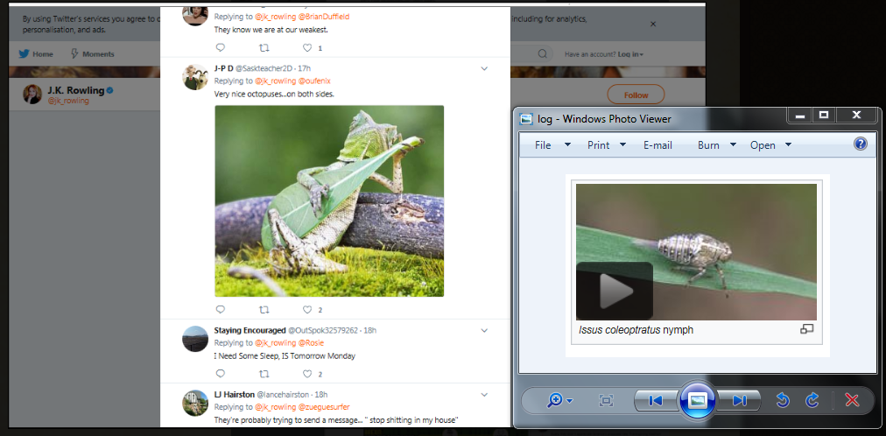The height and width of the screenshot is (436, 886).
Task: Reply to Staying Encouraged's tweet
Action: coord(221,373)
